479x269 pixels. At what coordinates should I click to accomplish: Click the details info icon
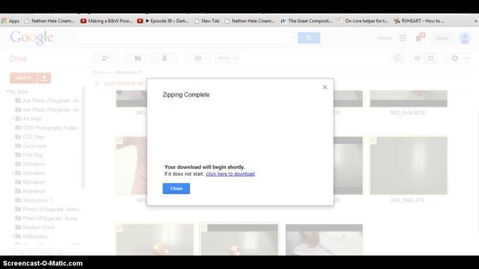pos(397,58)
